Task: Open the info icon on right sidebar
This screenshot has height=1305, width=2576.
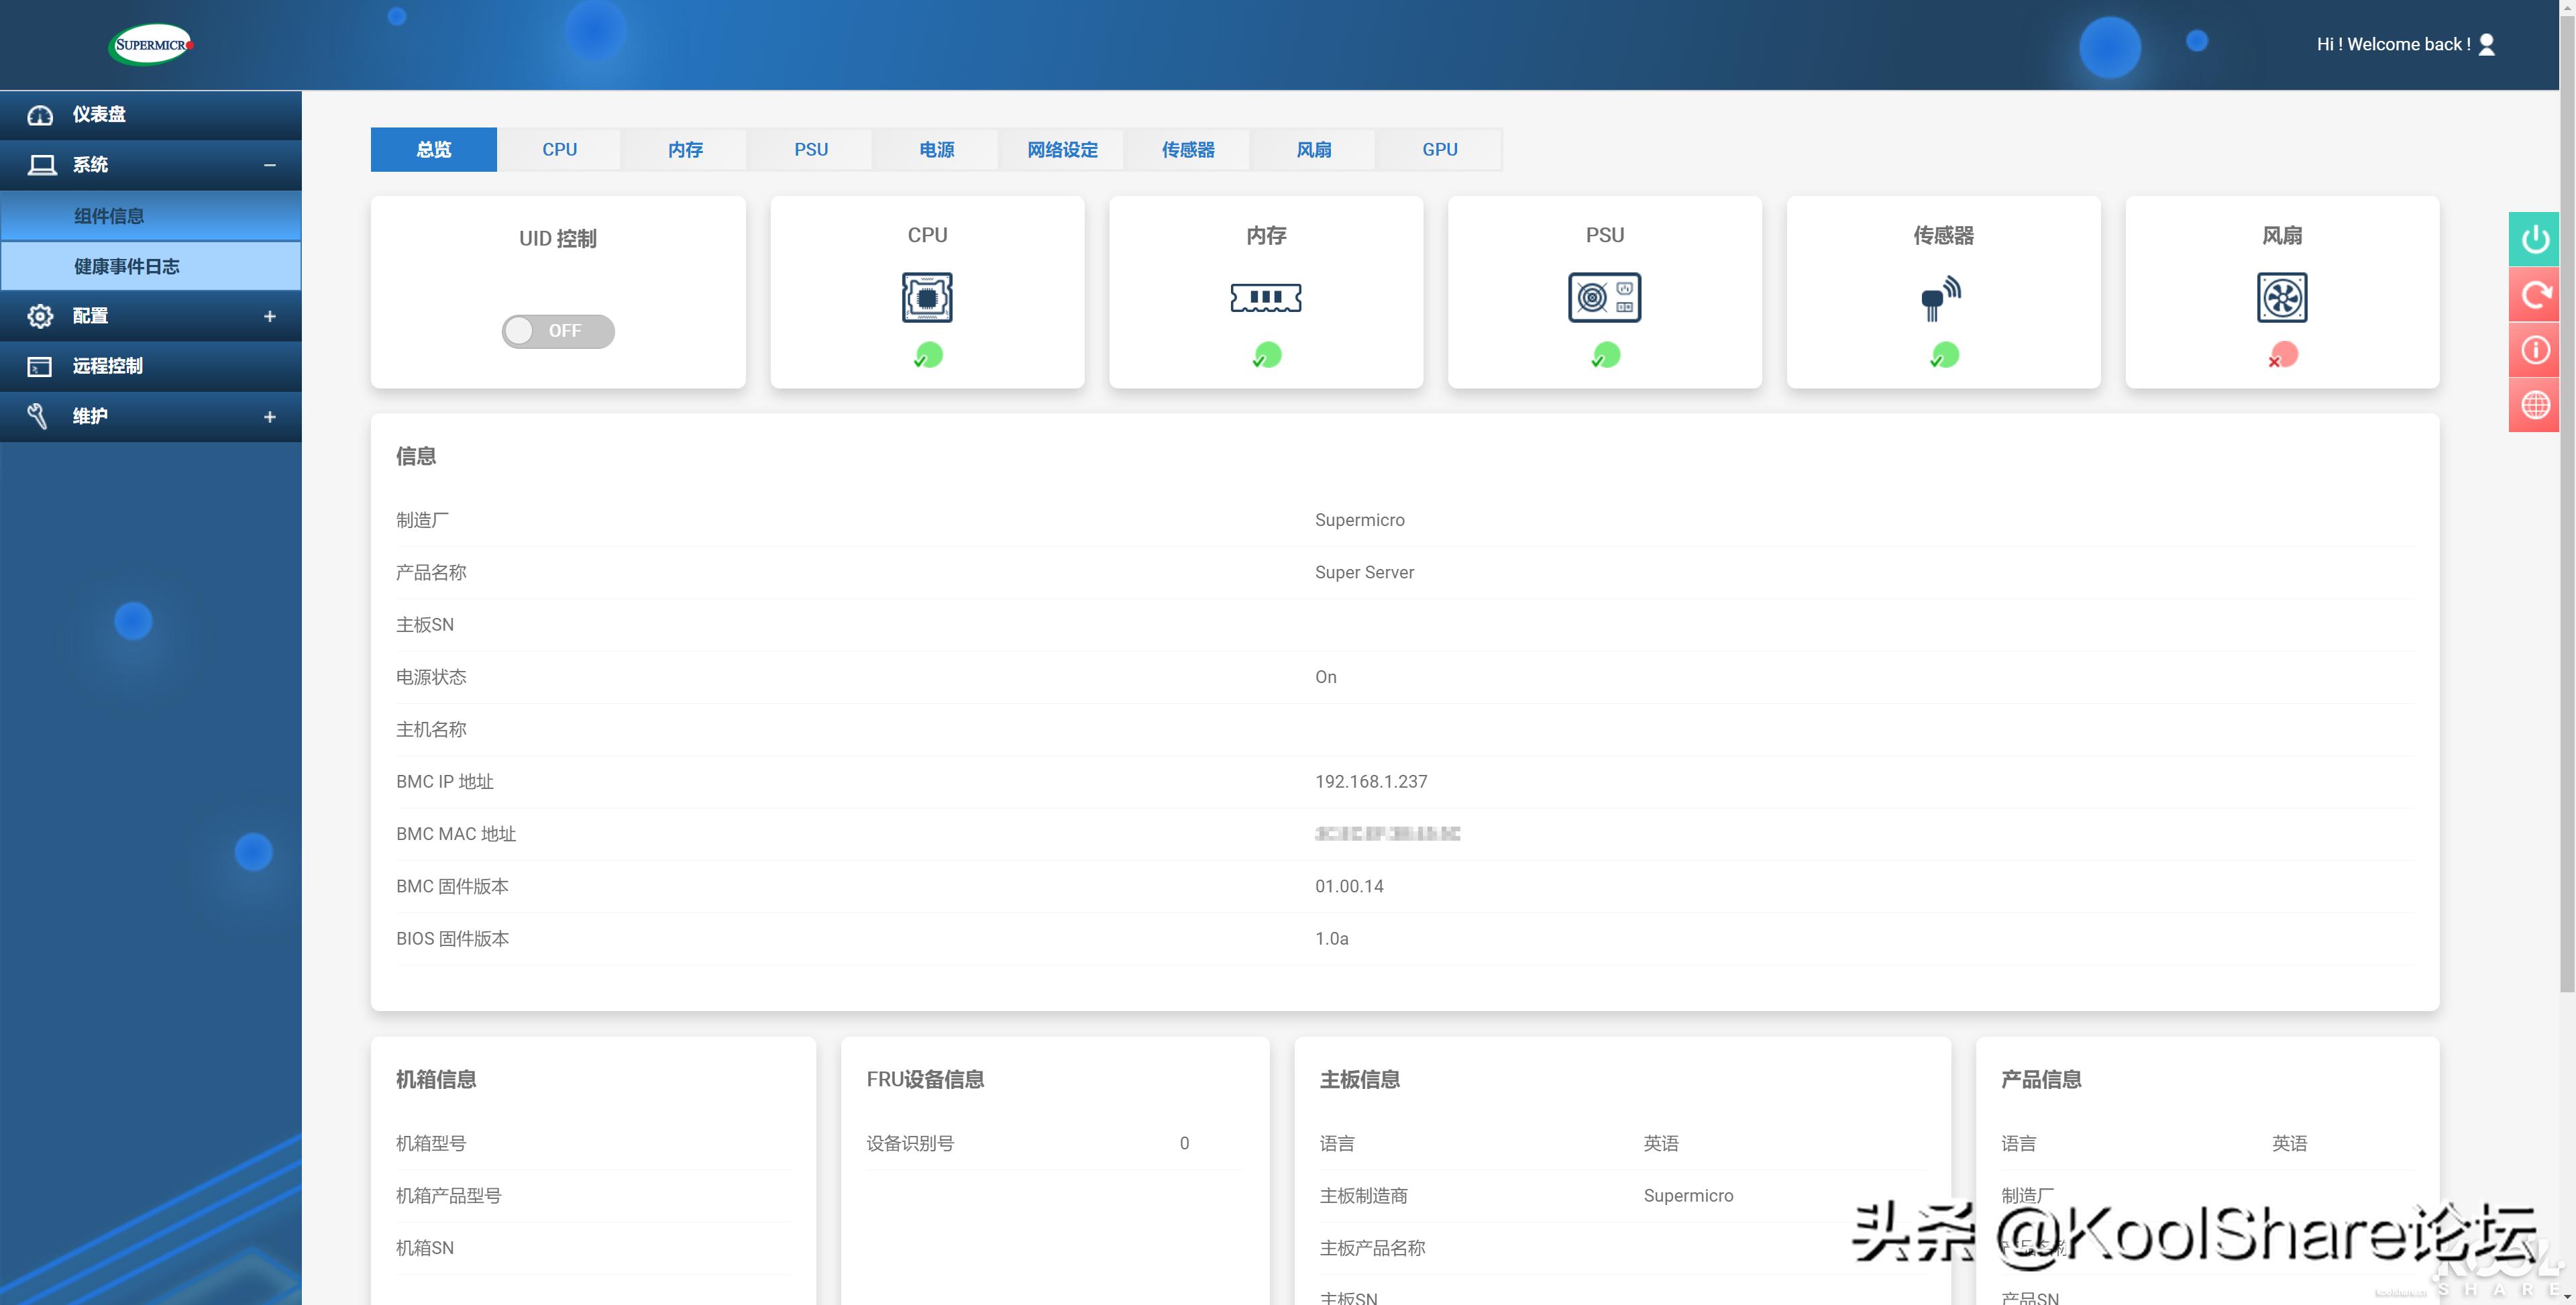Action: pyautogui.click(x=2536, y=349)
